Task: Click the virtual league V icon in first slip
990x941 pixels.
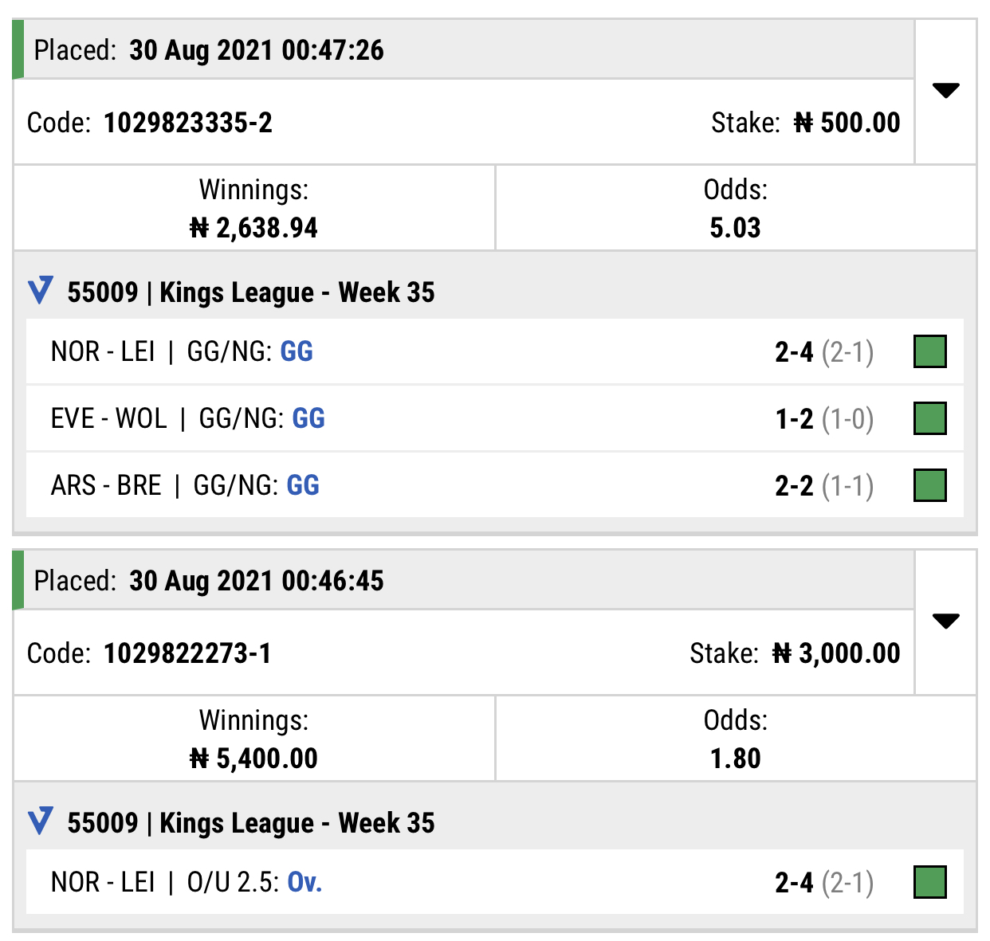Action: pyautogui.click(x=41, y=291)
